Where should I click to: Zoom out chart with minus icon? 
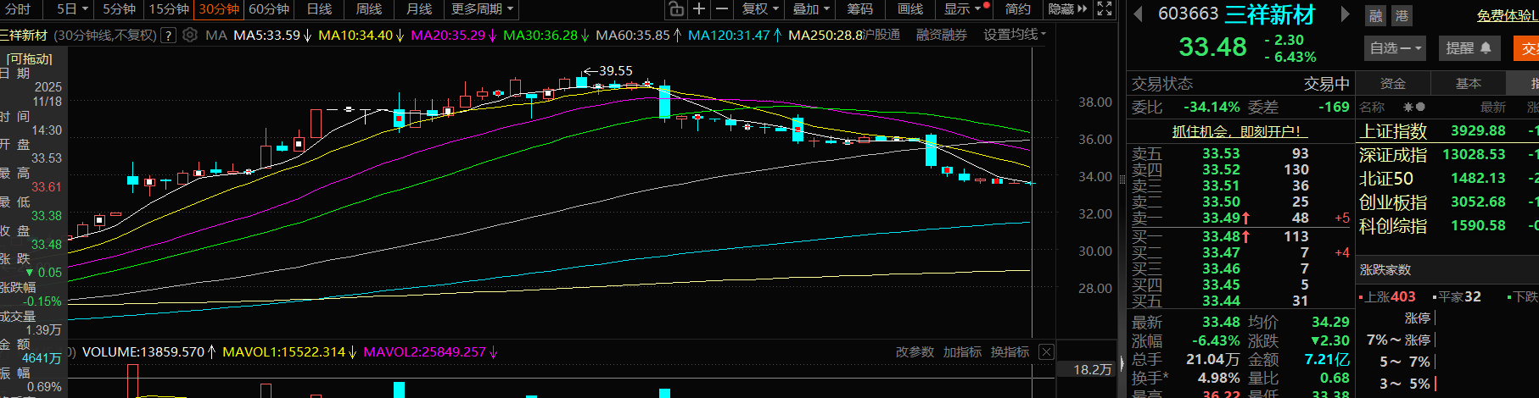pyautogui.click(x=722, y=9)
